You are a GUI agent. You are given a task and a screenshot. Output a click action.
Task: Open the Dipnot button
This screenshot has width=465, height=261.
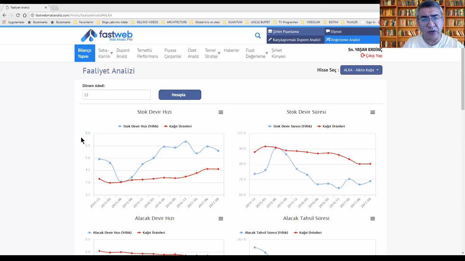(352, 31)
